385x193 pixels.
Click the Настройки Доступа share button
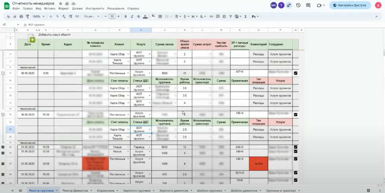[x=350, y=5]
